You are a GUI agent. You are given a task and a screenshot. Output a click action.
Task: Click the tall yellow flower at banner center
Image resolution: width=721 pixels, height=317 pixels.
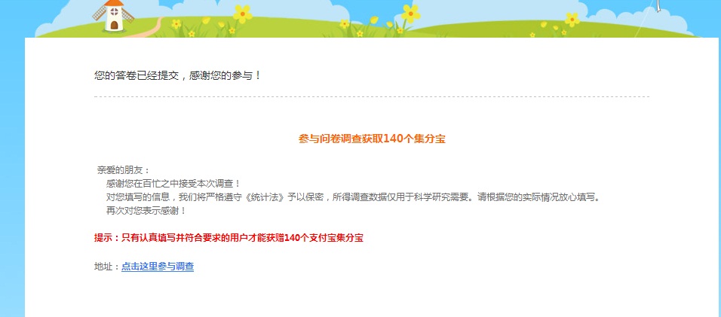410,14
